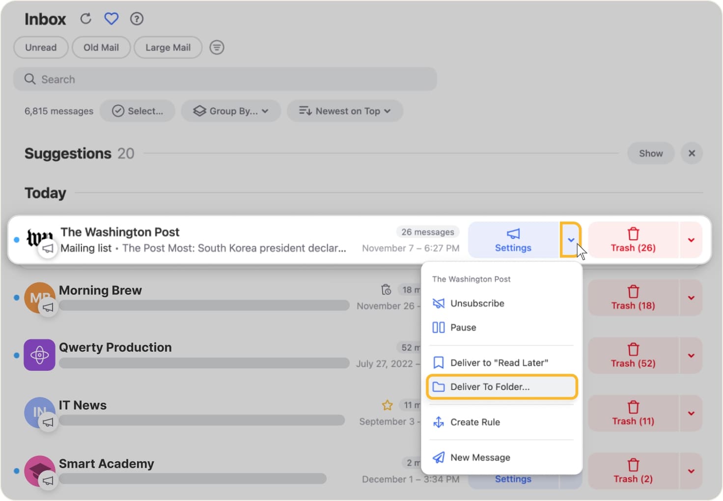This screenshot has height=501, width=723.
Task: Click the magnifier icon in the search bar
Action: pos(29,79)
